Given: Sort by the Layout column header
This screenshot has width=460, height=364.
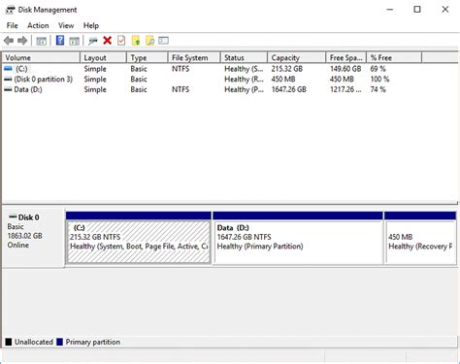Looking at the screenshot, I should [103, 57].
